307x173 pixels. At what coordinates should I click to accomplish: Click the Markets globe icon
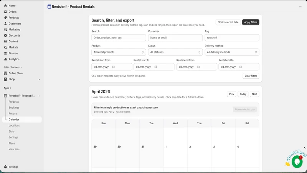tap(5, 47)
